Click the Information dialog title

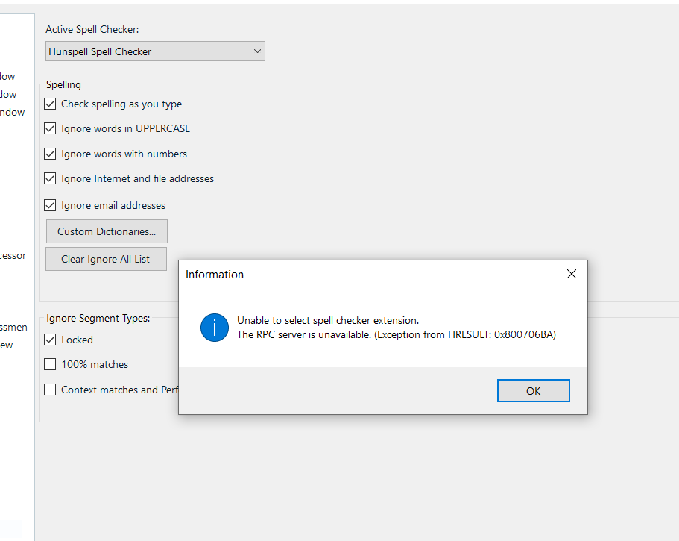tap(215, 275)
